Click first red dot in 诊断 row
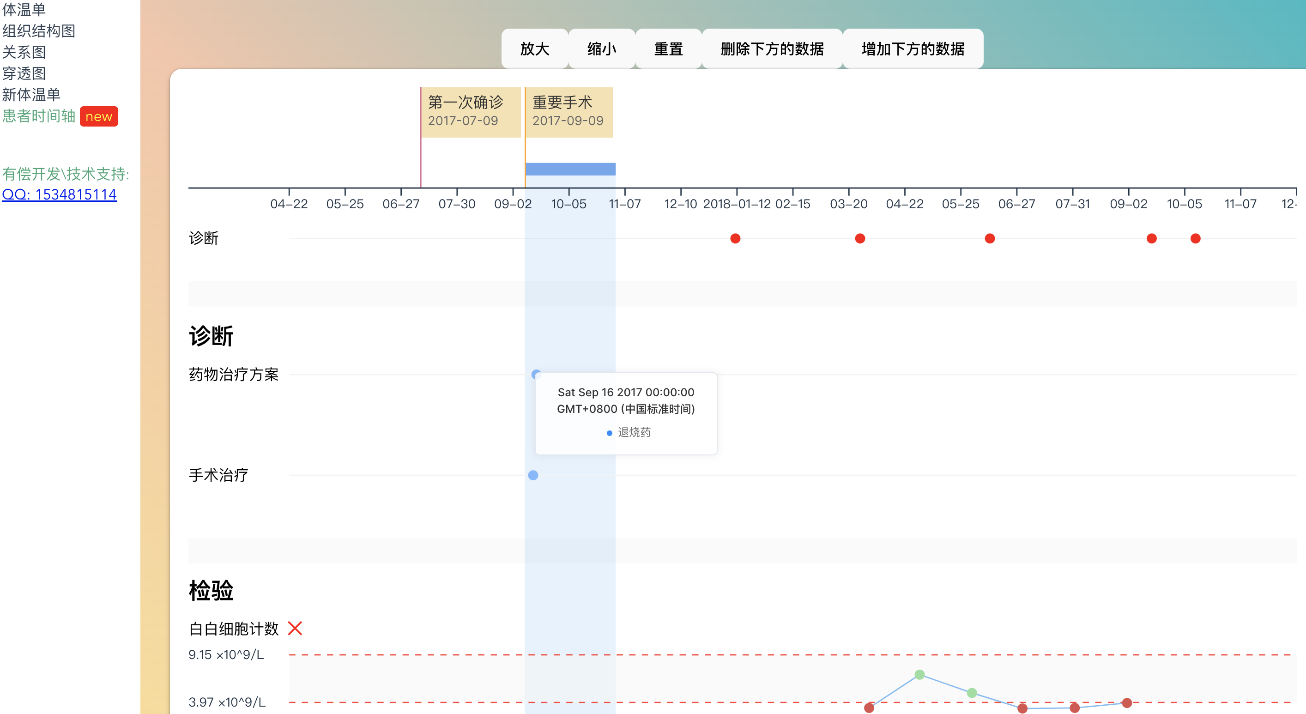This screenshot has height=714, width=1306. [x=735, y=238]
